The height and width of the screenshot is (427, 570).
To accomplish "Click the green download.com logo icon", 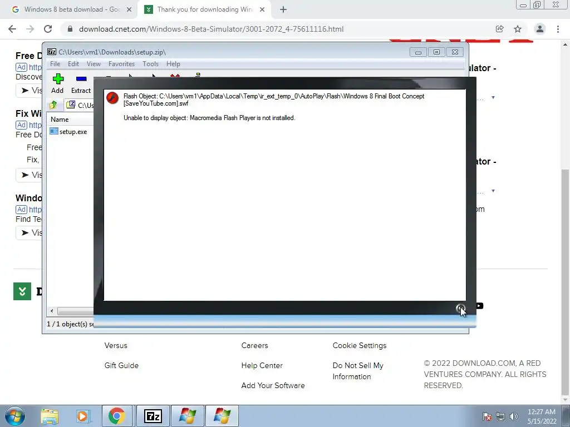I will [22, 291].
